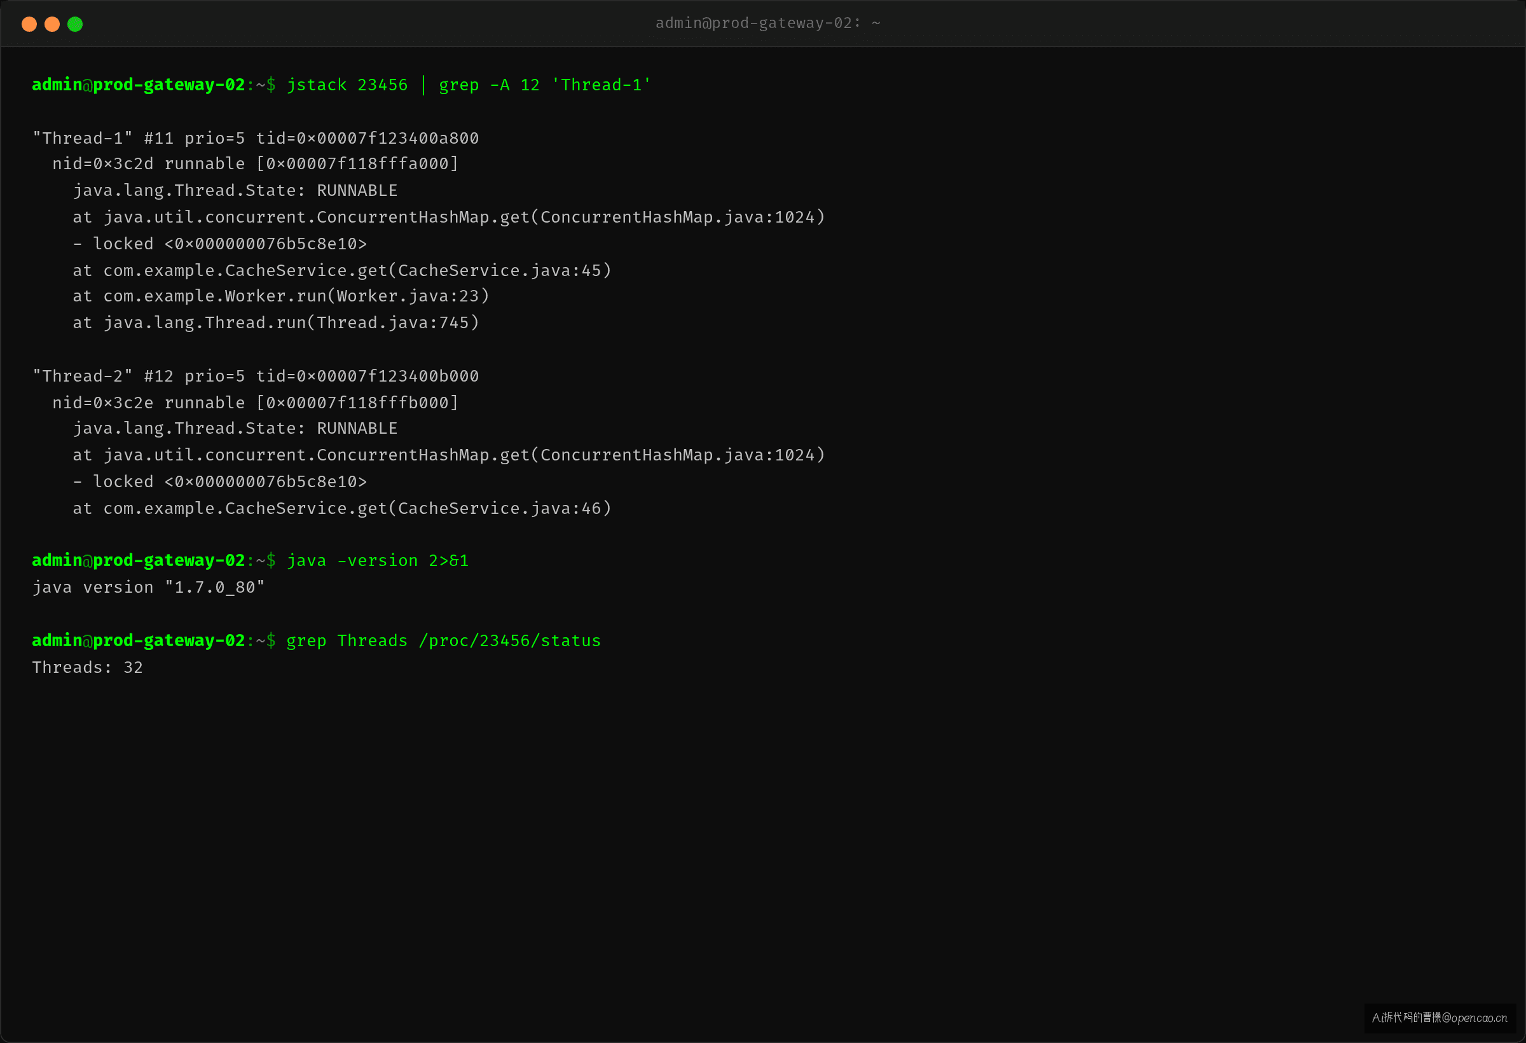
Task: Click the green maximize window button
Action: pyautogui.click(x=75, y=24)
